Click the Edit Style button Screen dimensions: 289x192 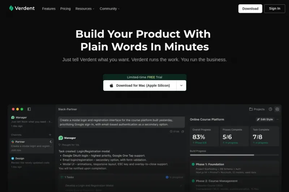pyautogui.click(x=265, y=120)
